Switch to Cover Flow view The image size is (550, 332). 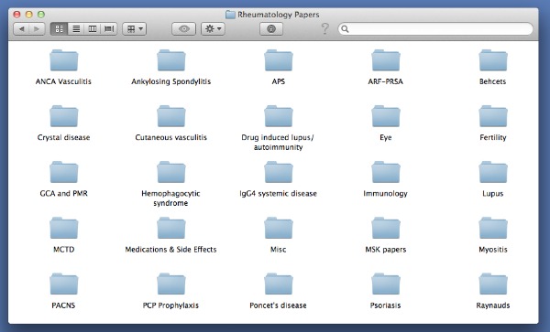(109, 29)
